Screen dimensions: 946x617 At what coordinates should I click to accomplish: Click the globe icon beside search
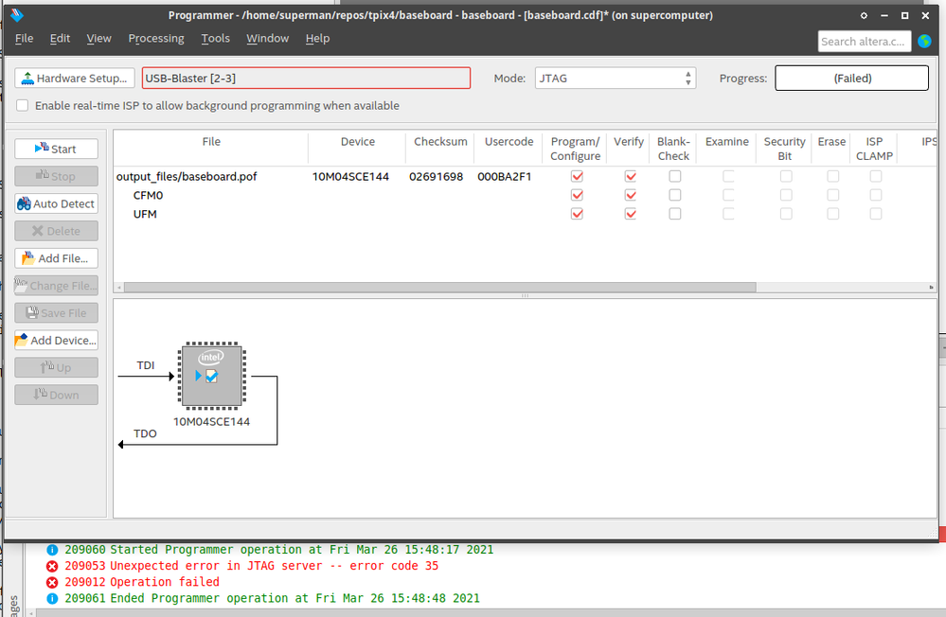click(x=924, y=41)
